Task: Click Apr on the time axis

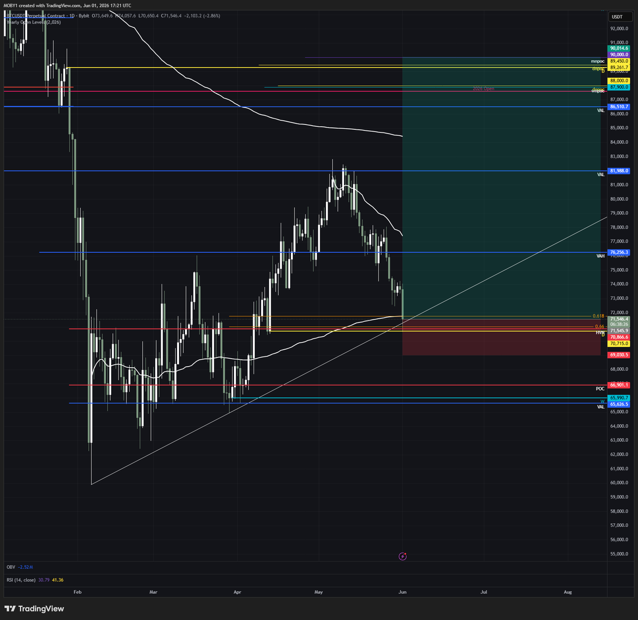Action: click(x=237, y=592)
